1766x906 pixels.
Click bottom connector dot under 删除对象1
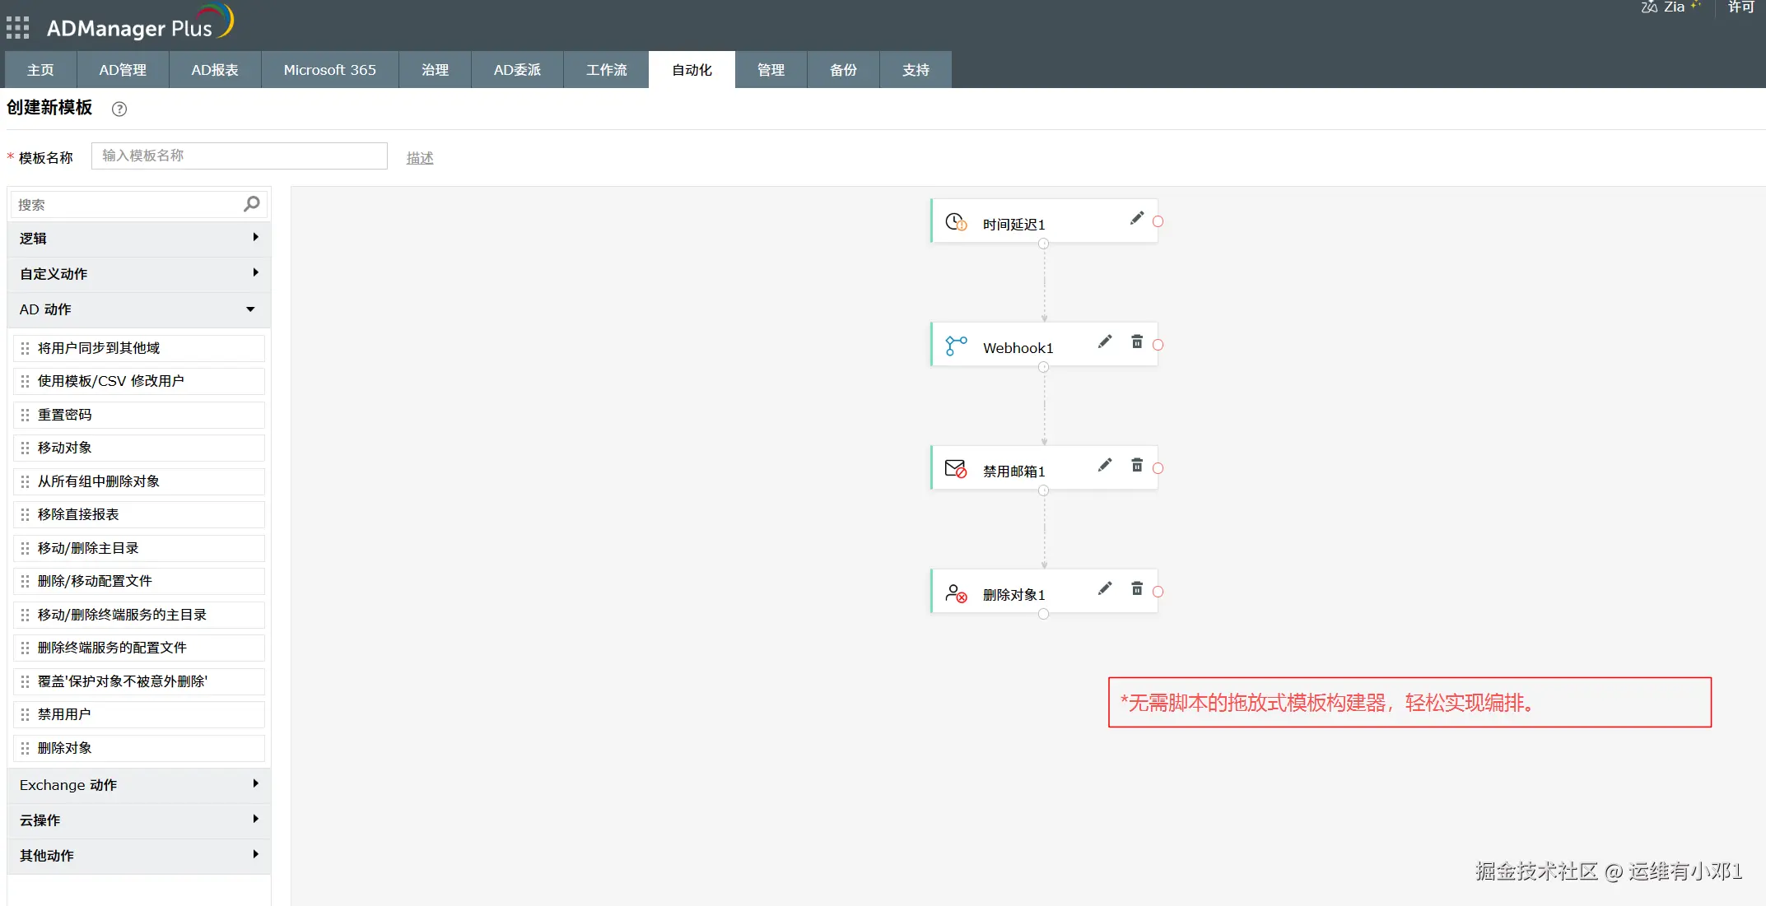[1044, 614]
